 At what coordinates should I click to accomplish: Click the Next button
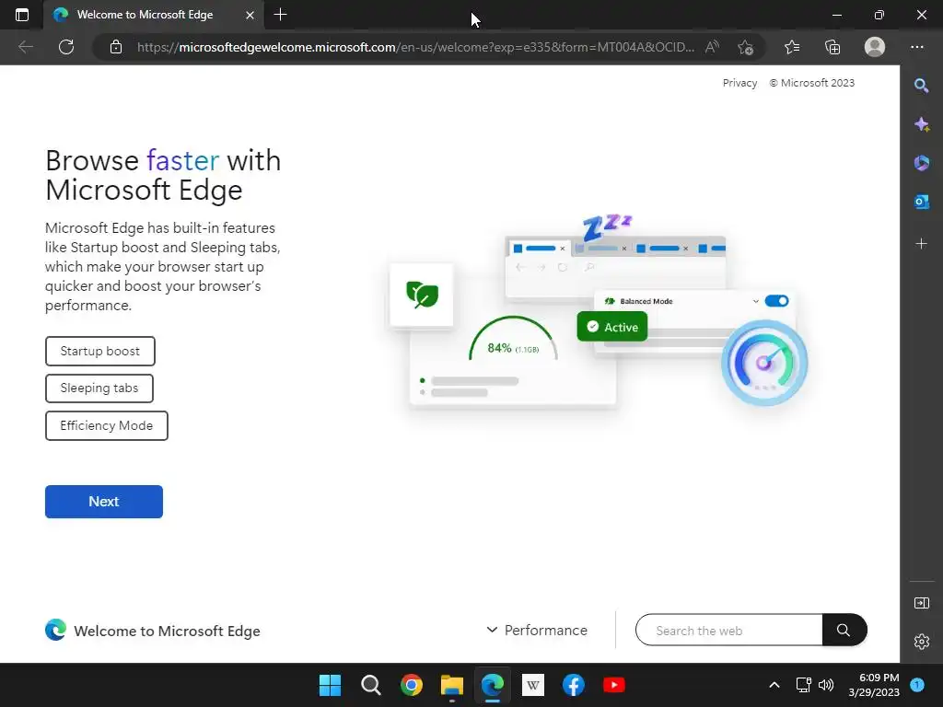[x=104, y=502]
